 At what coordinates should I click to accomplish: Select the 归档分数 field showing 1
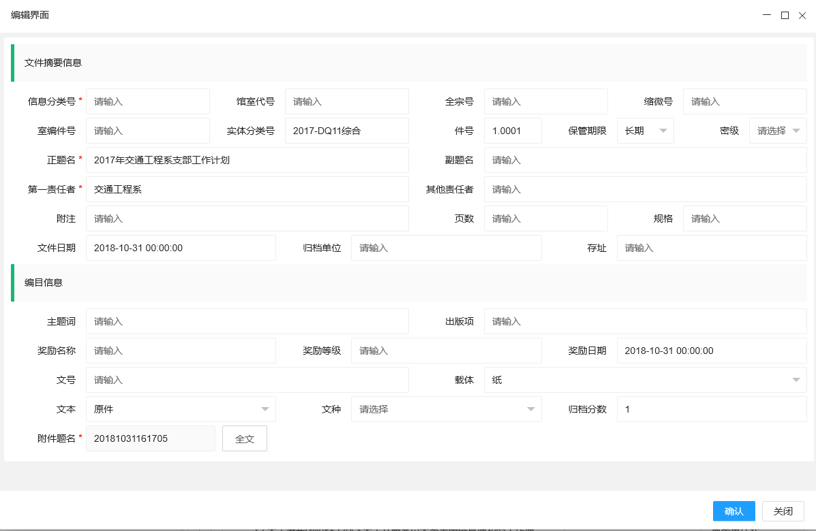click(x=711, y=409)
